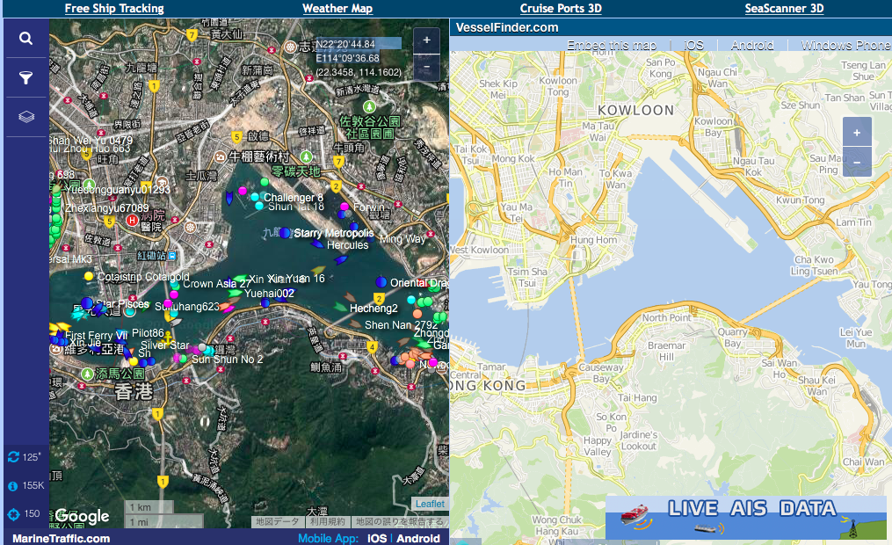Screen dimensions: 892x545
Task: Select the Forwin magenta vessel marker
Action: point(344,207)
